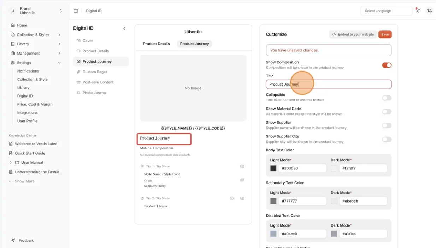Click the #a0aec0 hex value field
Screen dimensions: 436x248
point(303,234)
